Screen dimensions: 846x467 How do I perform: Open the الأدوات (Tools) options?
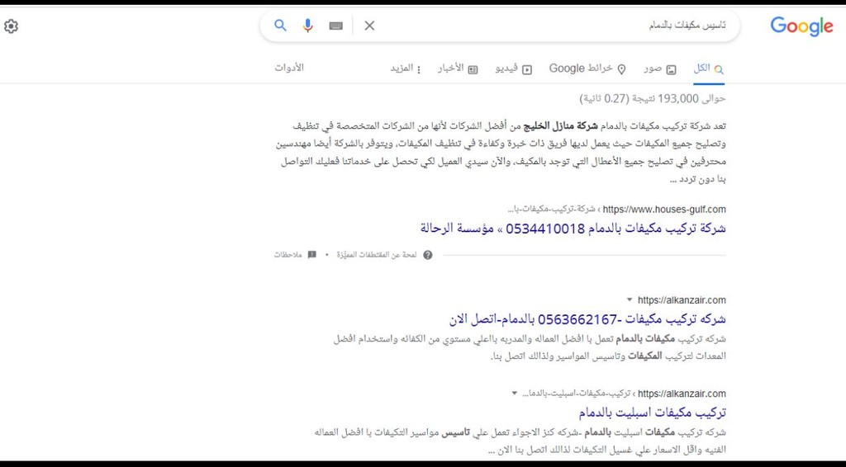pos(289,68)
